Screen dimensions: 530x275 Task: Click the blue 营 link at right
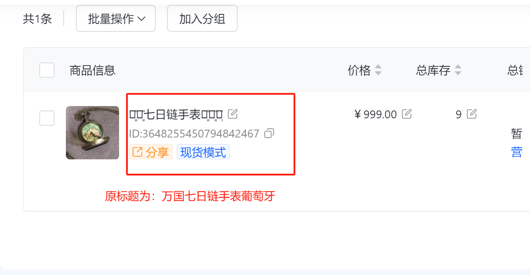(x=516, y=152)
